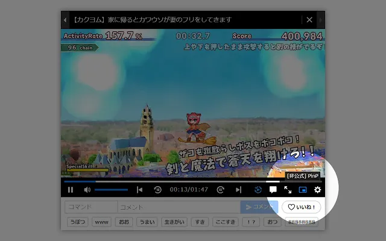Seek using the video progress bar
This screenshot has width=386, height=241.
coord(181,181)
